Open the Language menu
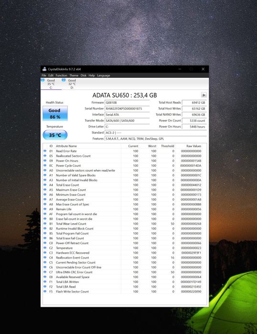The width and height of the screenshot is (257, 334). (x=104, y=75)
